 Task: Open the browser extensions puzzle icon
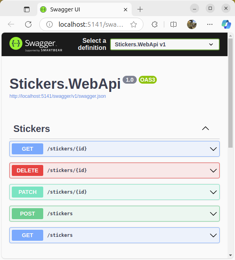tap(154, 24)
